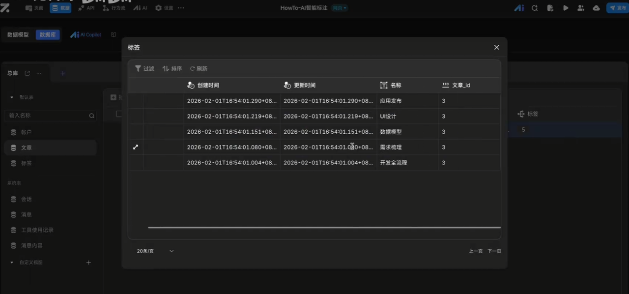Viewport: 629px width, 294px height.
Task: Collapse the 自定义视图 section
Action: tap(12, 263)
